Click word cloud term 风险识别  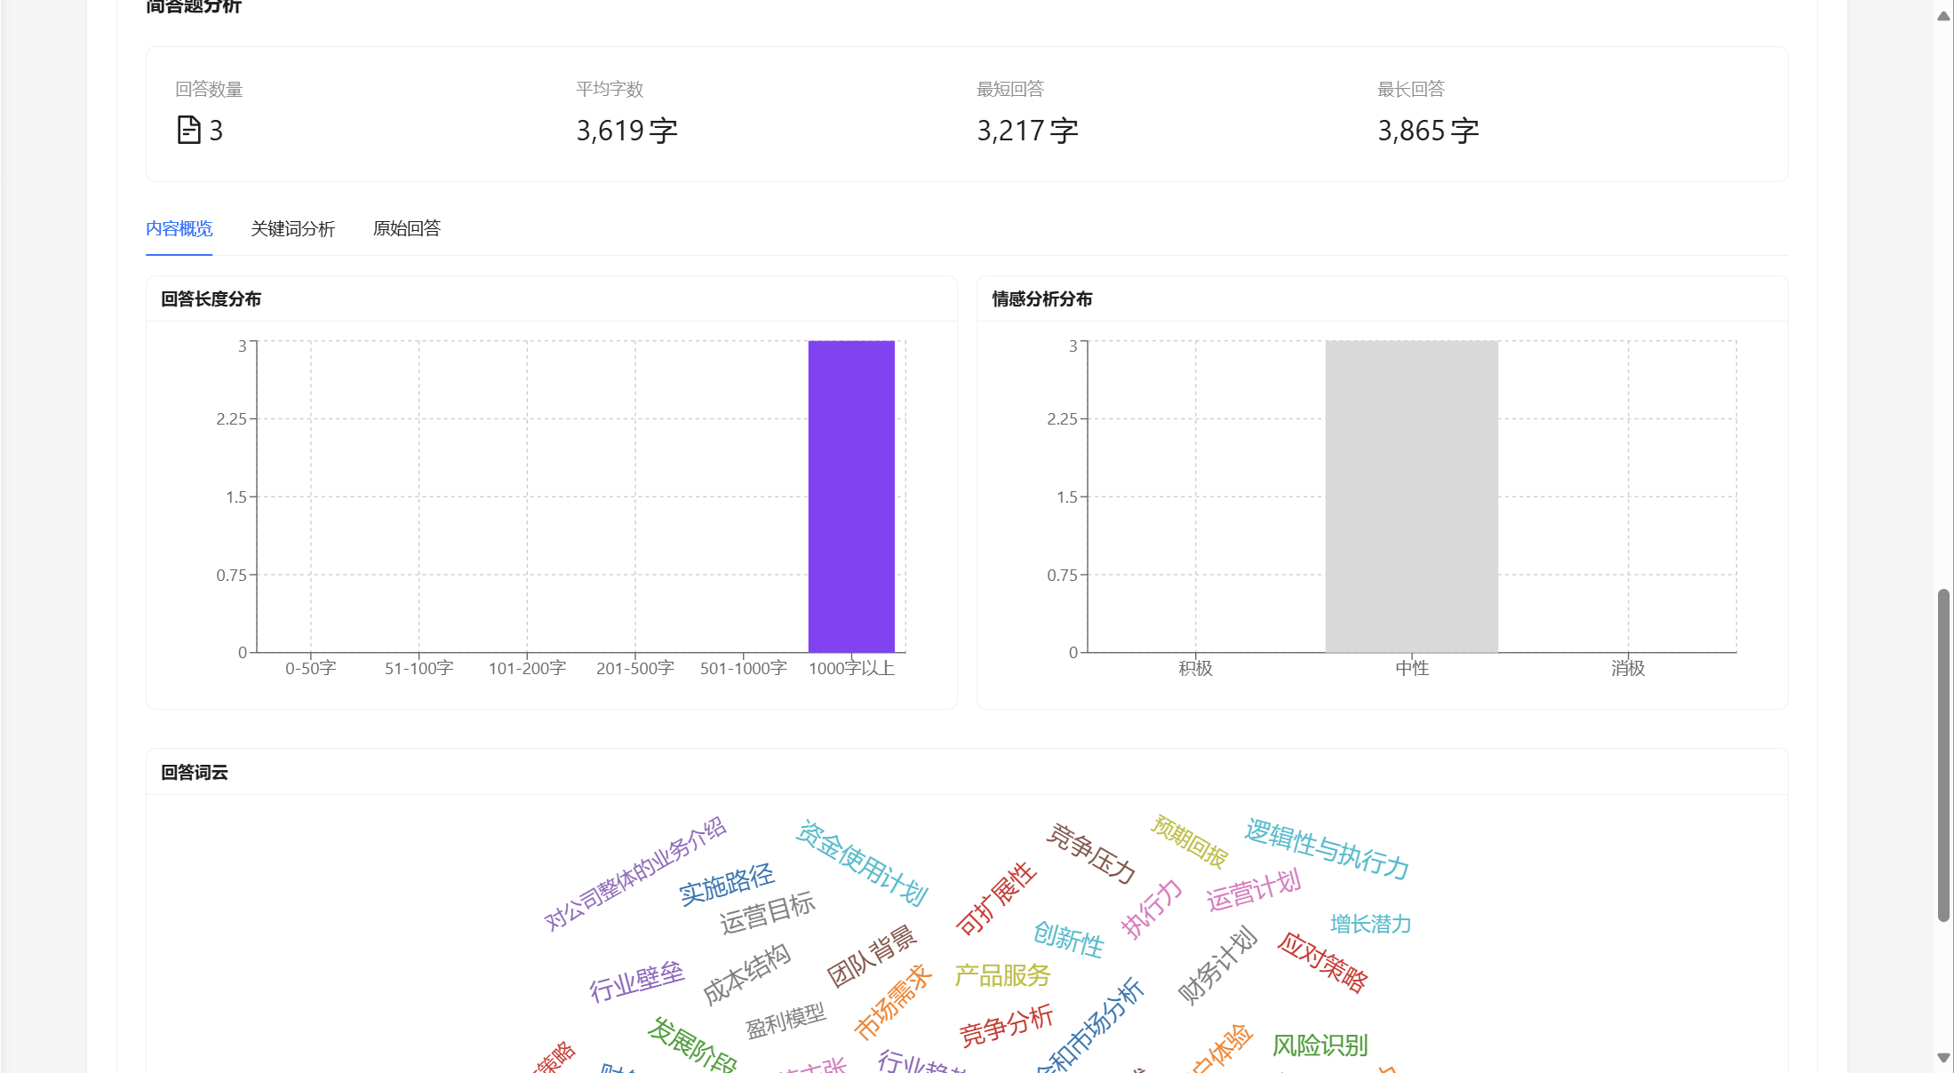pyautogui.click(x=1320, y=1045)
